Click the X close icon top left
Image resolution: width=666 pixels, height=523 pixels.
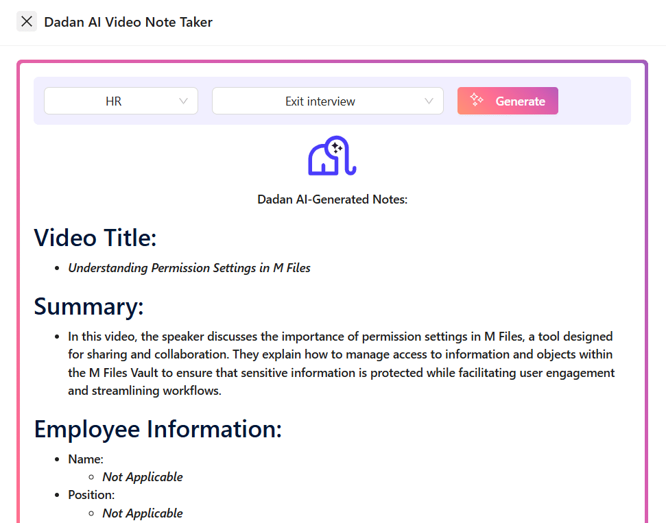(26, 21)
